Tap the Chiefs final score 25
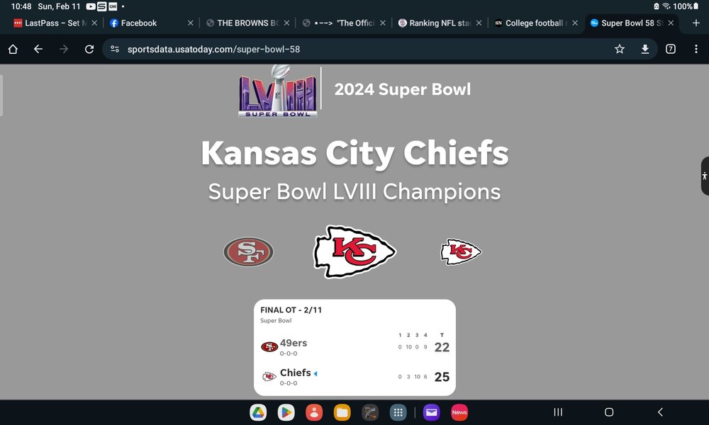The width and height of the screenshot is (709, 425). (x=442, y=377)
